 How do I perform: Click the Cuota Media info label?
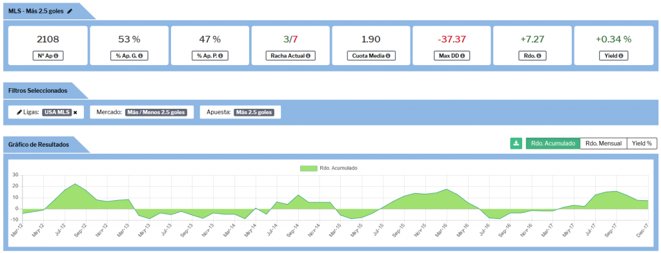click(371, 56)
